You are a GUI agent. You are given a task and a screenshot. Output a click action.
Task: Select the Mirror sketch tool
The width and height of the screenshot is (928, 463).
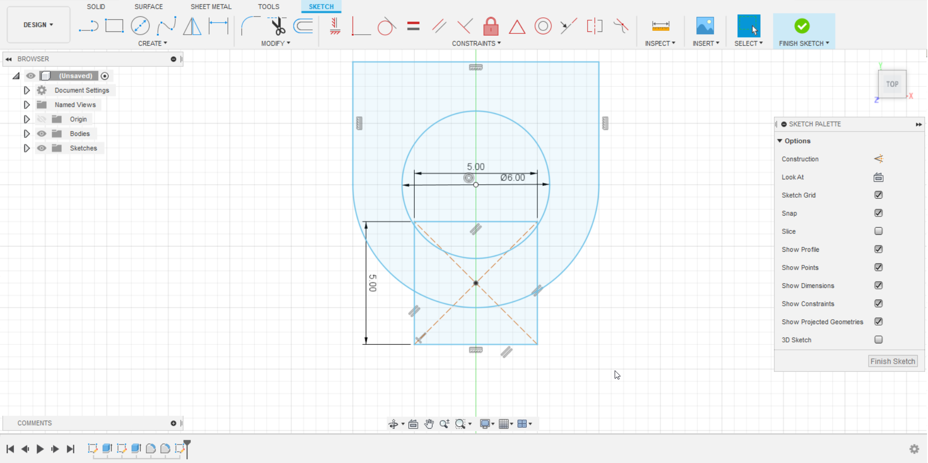[192, 26]
